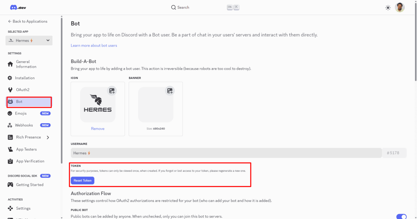Click the Reset Token button
The width and height of the screenshot is (417, 219).
tap(83, 180)
